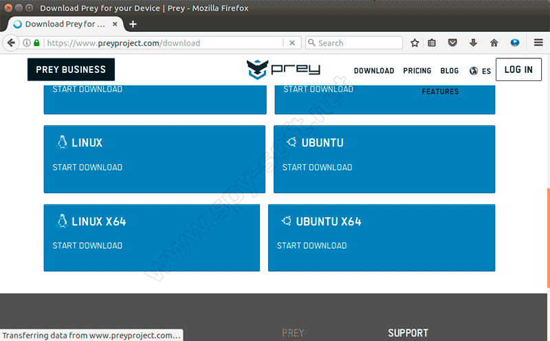The width and height of the screenshot is (550, 341).
Task: Save the page to Pocket
Action: tap(452, 43)
